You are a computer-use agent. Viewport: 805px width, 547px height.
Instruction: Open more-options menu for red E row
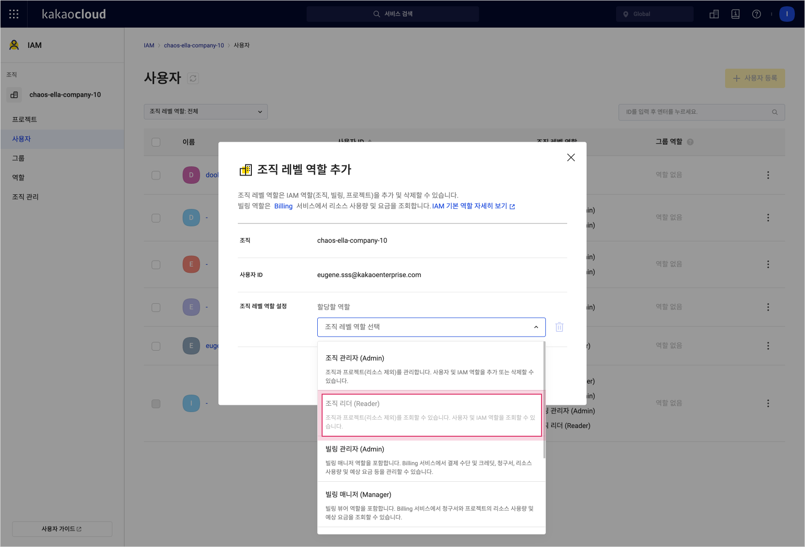[x=768, y=264]
